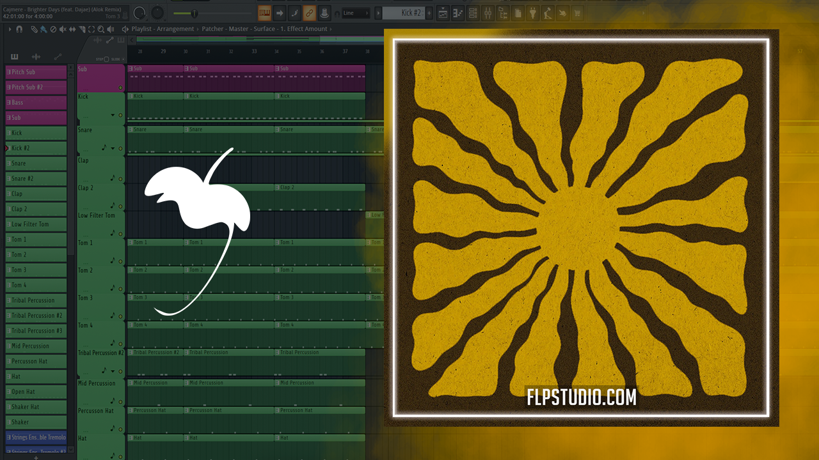Open the Piano roll view icon

[x=457, y=13]
